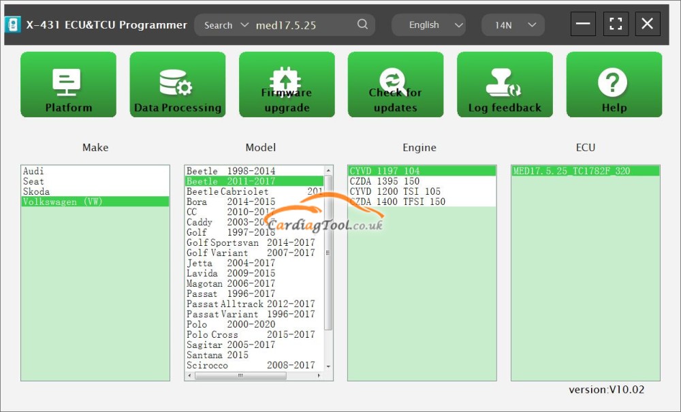Select CC model row
The image size is (681, 412).
[x=255, y=212]
